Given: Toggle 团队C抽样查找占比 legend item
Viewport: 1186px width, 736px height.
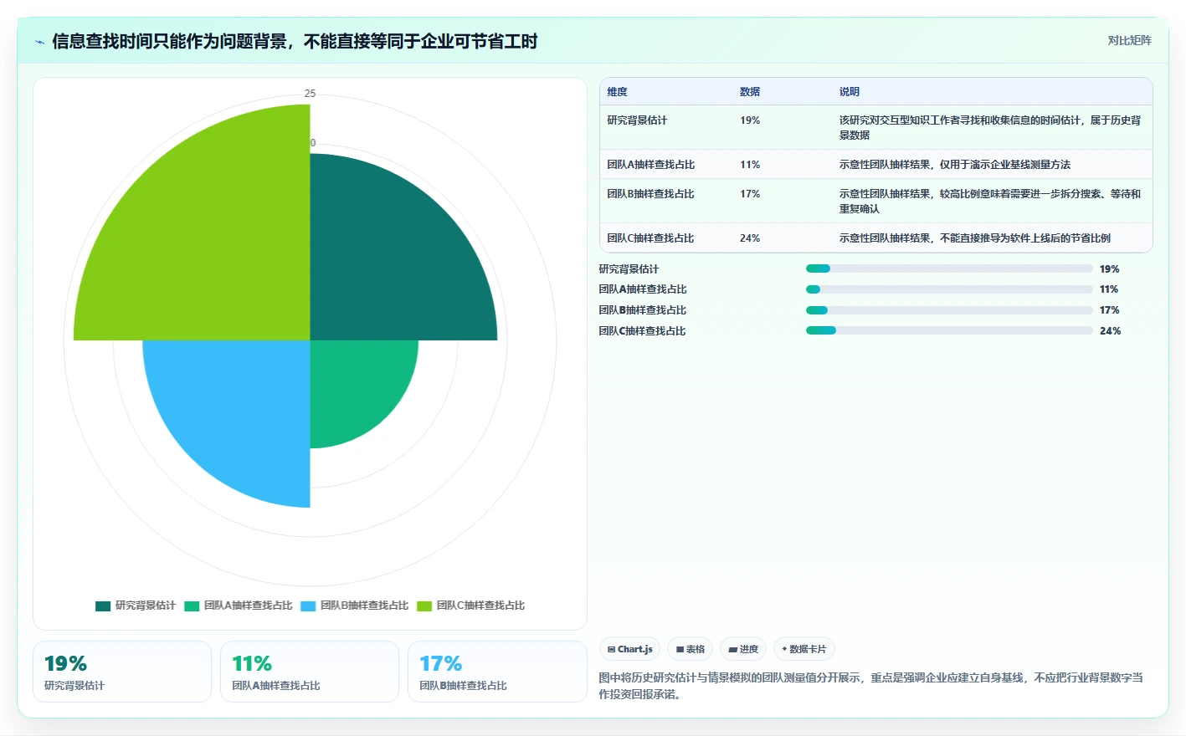Looking at the screenshot, I should pyautogui.click(x=471, y=606).
